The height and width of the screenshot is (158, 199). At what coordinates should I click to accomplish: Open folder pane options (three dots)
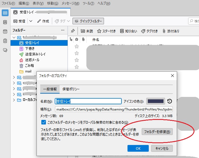point(63,30)
